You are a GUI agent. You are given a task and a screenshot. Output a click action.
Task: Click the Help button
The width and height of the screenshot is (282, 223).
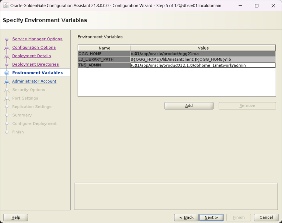click(x=16, y=217)
